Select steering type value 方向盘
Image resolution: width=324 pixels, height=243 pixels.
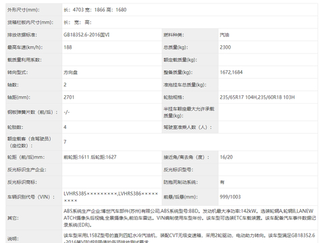pyautogui.click(x=71, y=72)
